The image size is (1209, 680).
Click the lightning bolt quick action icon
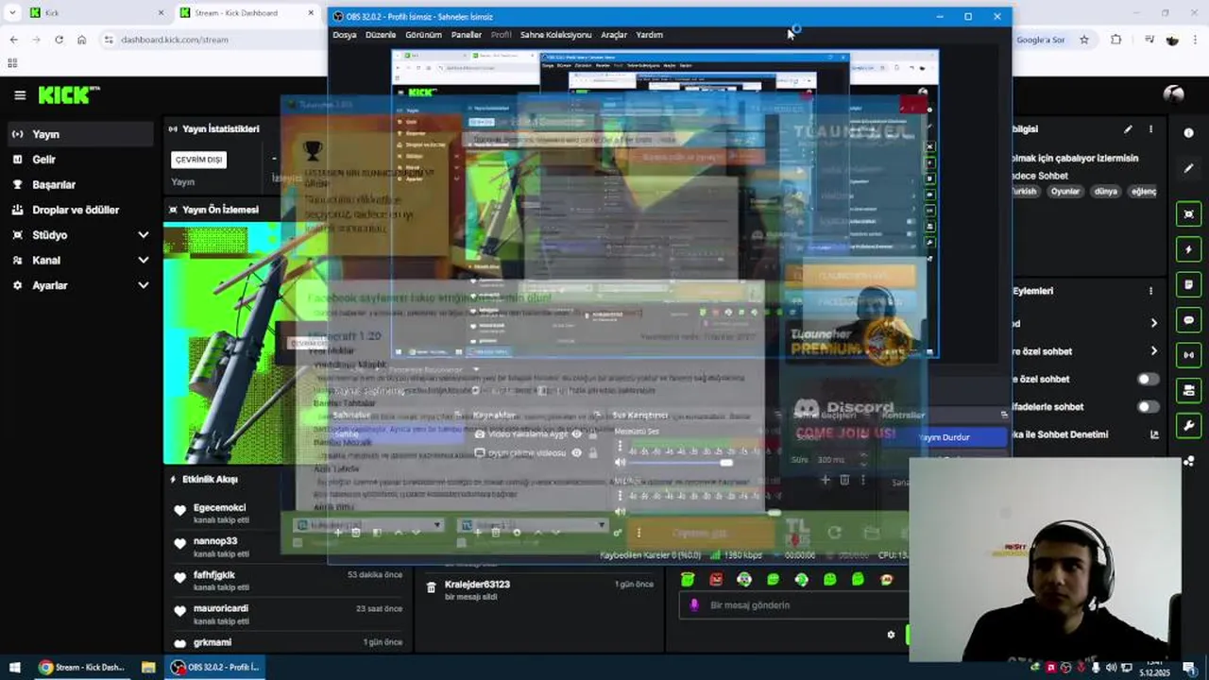click(x=1189, y=249)
